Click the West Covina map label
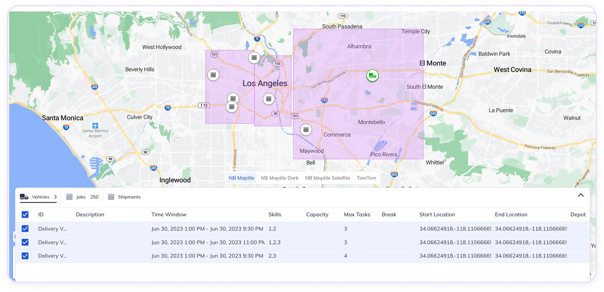Viewport: 604px width, 292px height. pyautogui.click(x=512, y=69)
